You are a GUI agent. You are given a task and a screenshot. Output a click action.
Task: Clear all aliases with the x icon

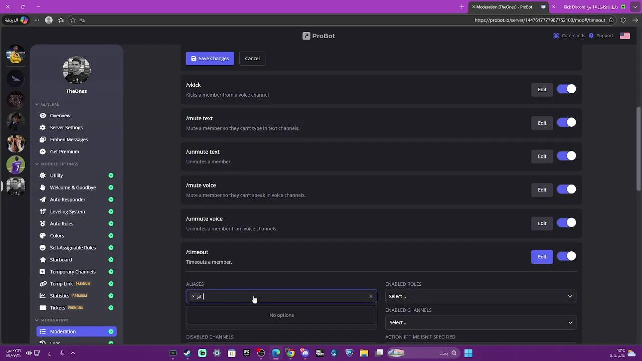(x=371, y=296)
